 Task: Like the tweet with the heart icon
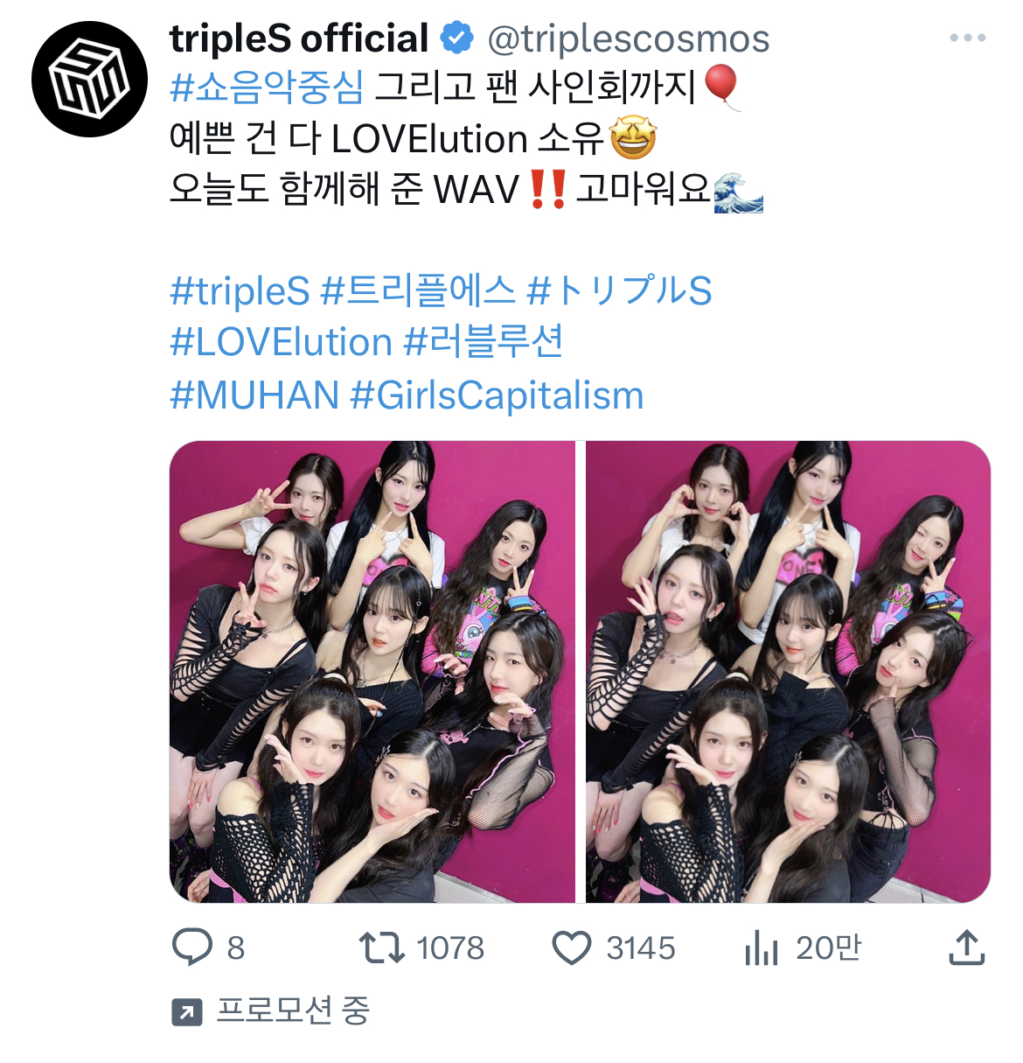pos(572,948)
